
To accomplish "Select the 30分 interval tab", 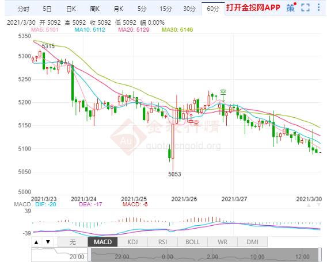I will click(x=189, y=9).
